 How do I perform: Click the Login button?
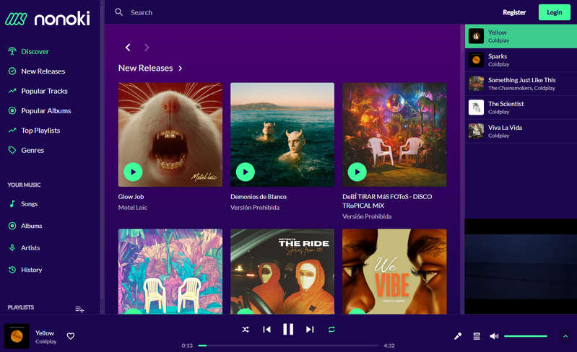554,12
